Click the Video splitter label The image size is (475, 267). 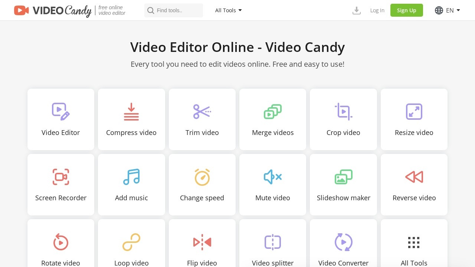coord(273,263)
